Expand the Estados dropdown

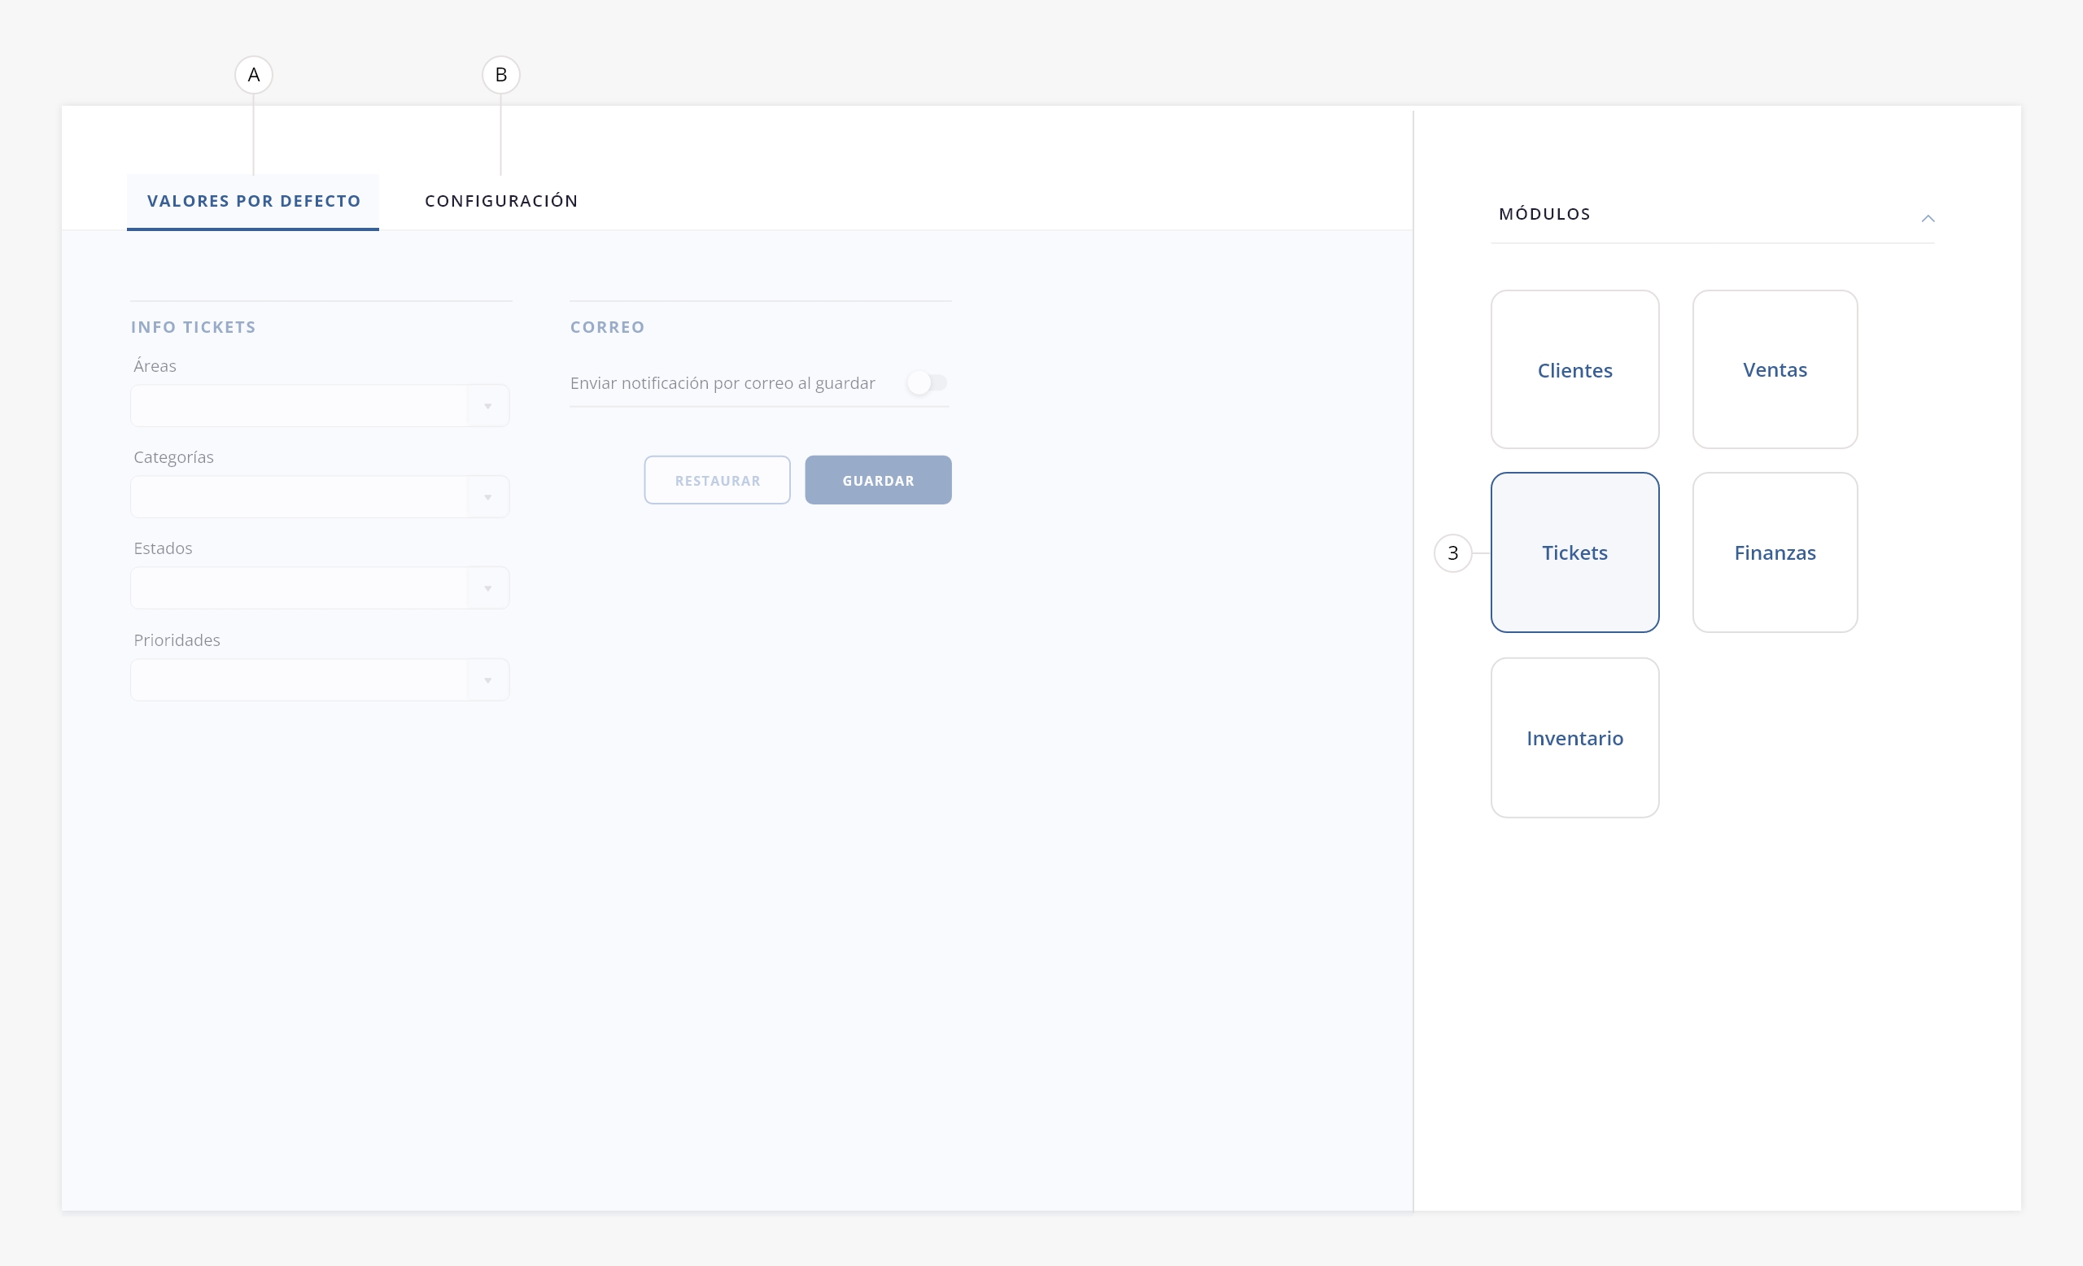tap(487, 589)
